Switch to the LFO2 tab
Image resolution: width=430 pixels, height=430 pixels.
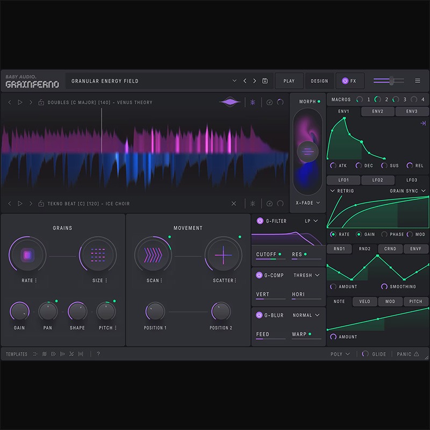click(x=378, y=180)
